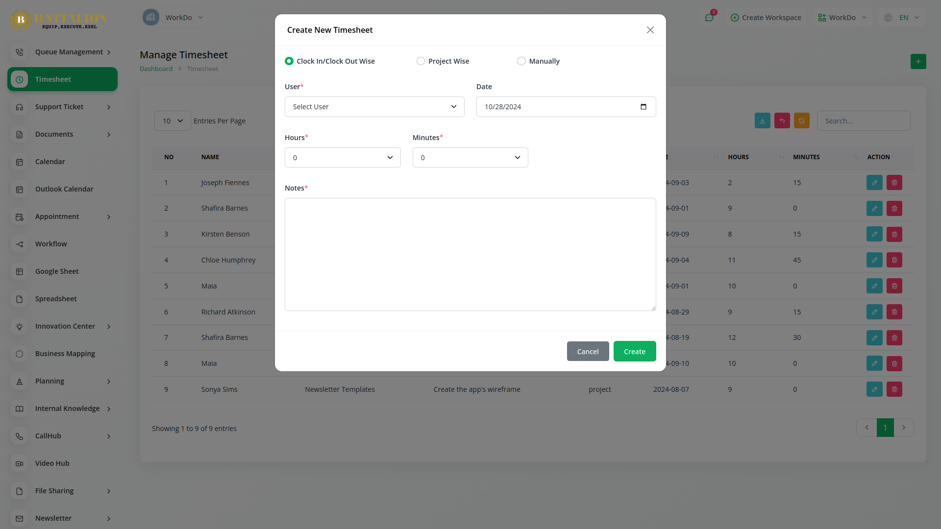
Task: Click the blue download export icon
Action: click(x=762, y=121)
